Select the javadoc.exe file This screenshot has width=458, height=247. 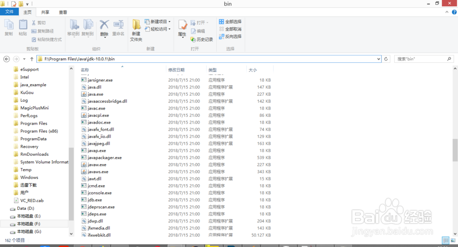point(99,122)
